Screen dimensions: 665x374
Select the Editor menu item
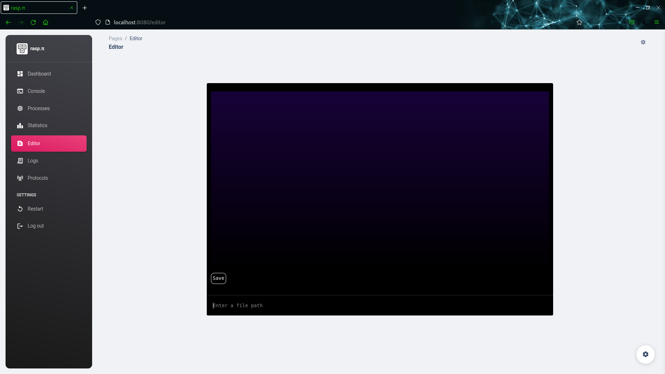[49, 143]
